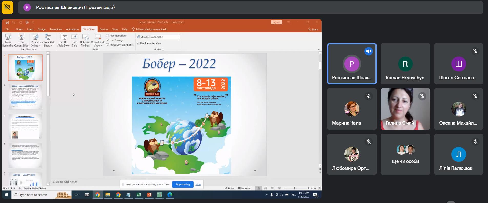Start slideshow From Current Slide
Screen dimensions: 488x203
pos(21,40)
